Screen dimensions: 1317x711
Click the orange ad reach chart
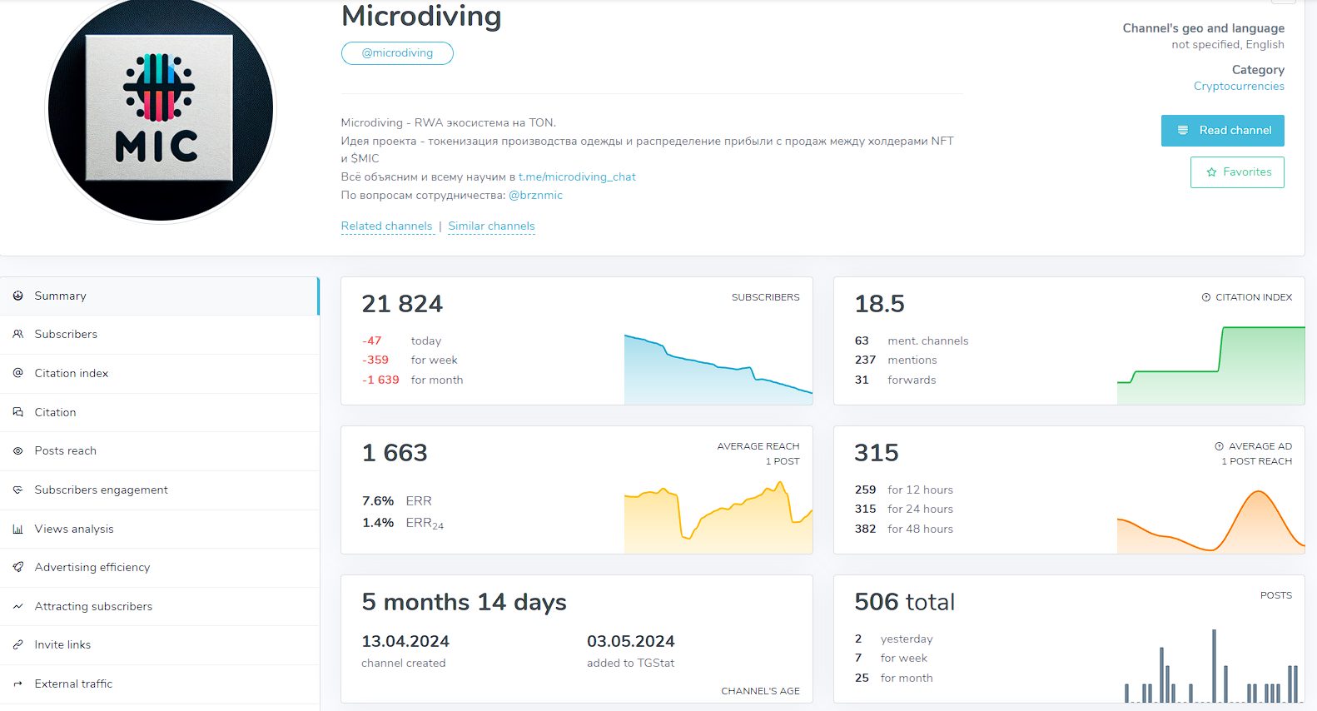1210,521
